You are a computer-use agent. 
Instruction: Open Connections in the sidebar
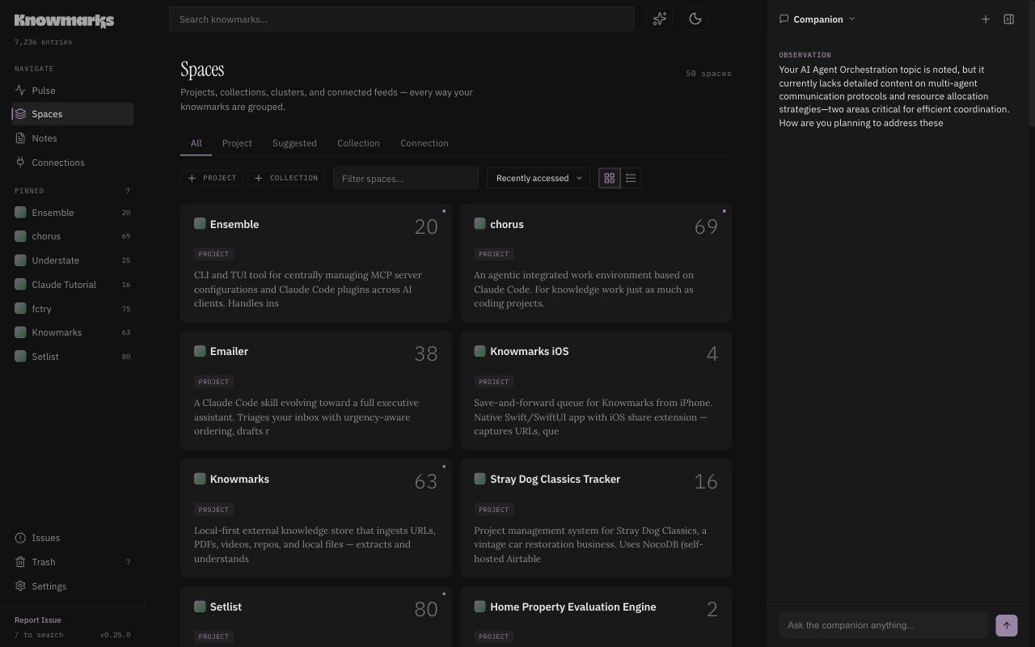tap(73, 163)
